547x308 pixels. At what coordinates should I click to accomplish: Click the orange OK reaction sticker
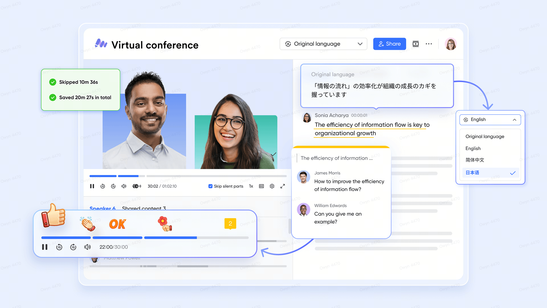click(117, 224)
